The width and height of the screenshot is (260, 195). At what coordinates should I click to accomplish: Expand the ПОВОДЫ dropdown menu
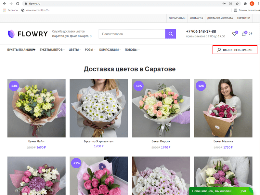pyautogui.click(x=132, y=50)
